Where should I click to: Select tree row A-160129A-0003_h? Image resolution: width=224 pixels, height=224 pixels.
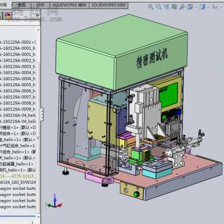18,67
